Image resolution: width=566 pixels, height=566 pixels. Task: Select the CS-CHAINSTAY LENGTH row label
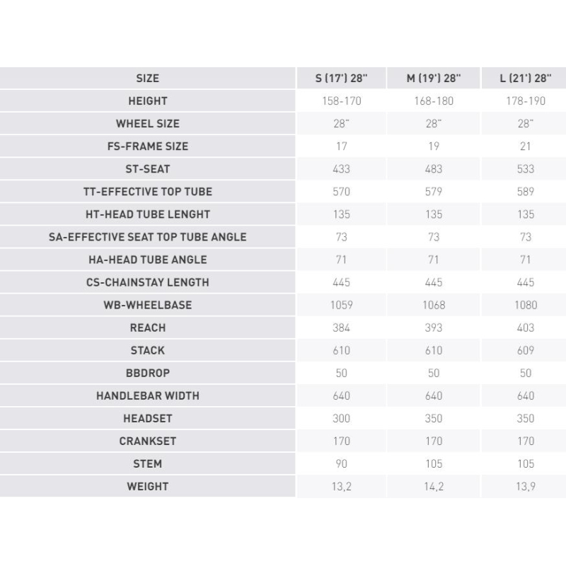pos(148,282)
